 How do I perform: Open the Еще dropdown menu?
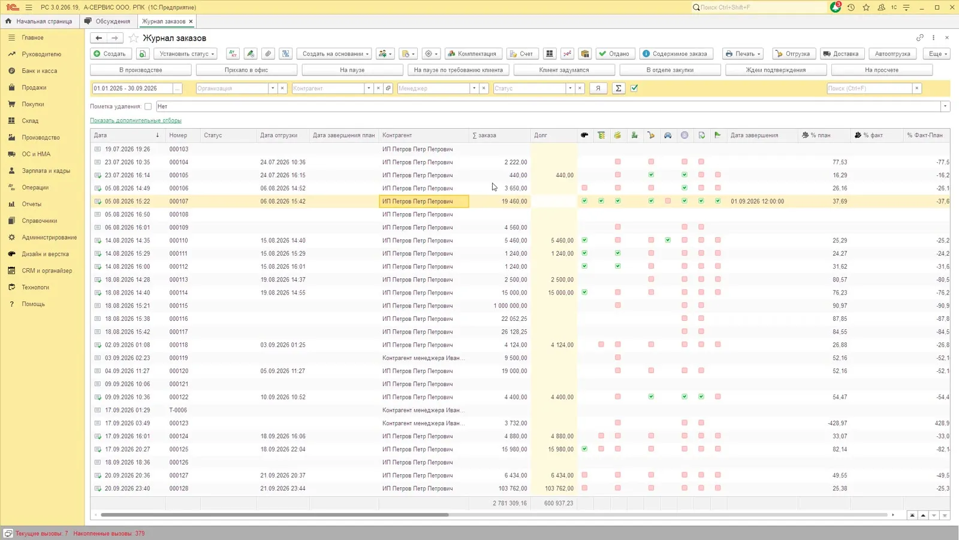(x=938, y=54)
